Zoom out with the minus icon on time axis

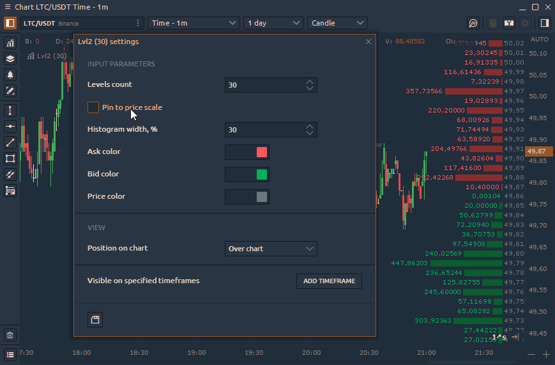pyautogui.click(x=531, y=354)
